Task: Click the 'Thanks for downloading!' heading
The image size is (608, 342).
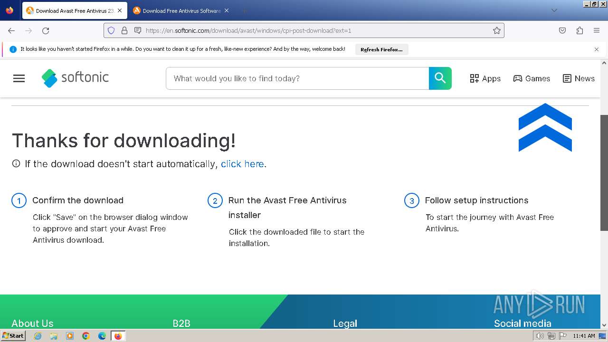Action: 123,141
